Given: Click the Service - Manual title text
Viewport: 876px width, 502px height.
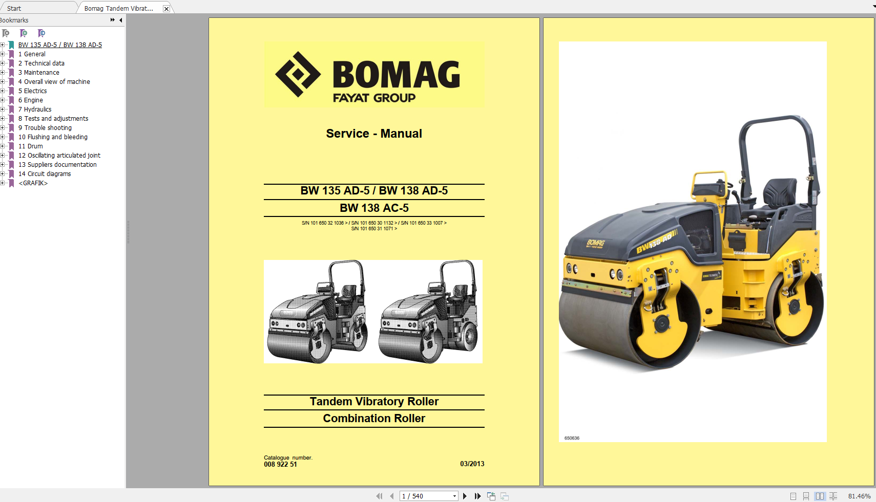Looking at the screenshot, I should click(374, 134).
